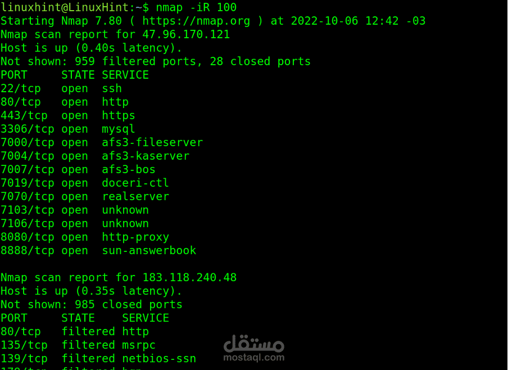Click the 3306/tcp mysql port row
This screenshot has width=508, height=370.
67,129
